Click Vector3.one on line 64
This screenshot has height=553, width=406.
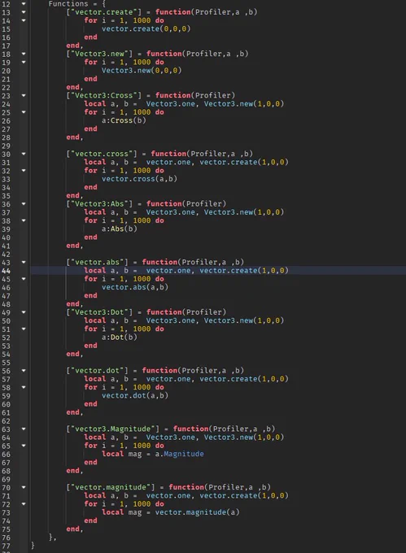tap(170, 438)
